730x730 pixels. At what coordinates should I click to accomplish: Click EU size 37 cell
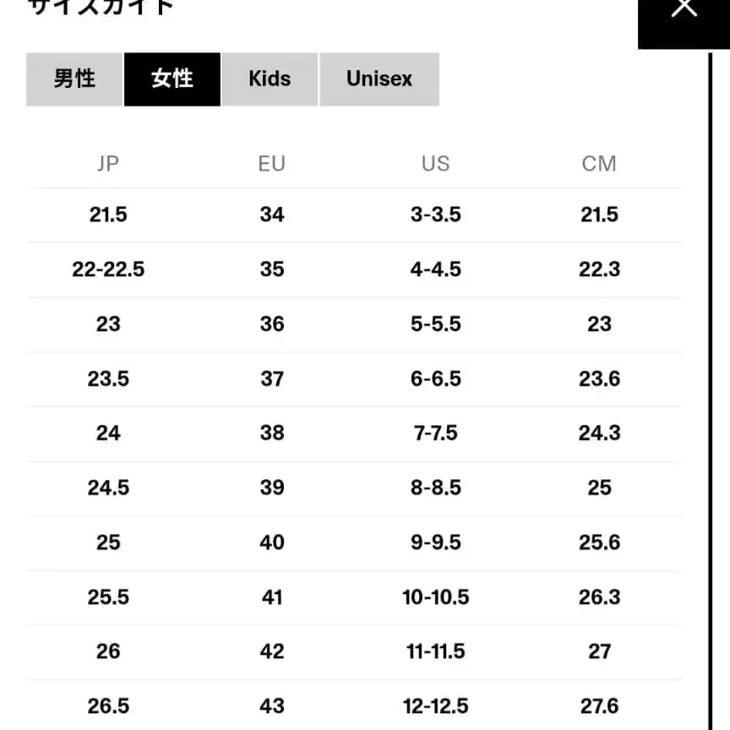[x=272, y=379]
